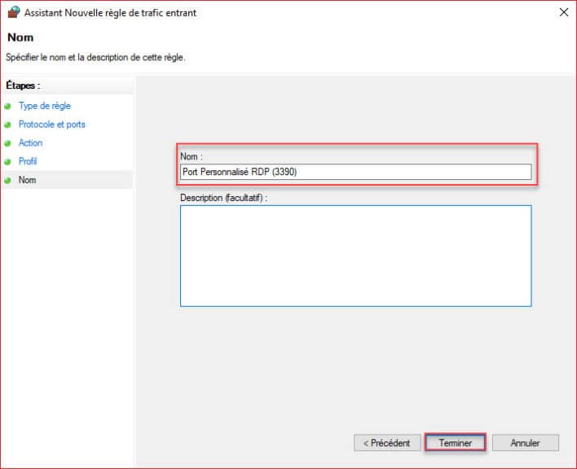Click green bullet beside Type de règle

(x=7, y=106)
